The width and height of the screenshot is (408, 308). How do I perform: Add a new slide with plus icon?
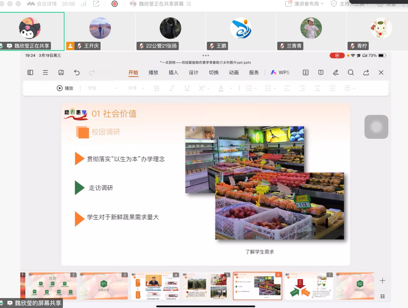click(x=382, y=281)
